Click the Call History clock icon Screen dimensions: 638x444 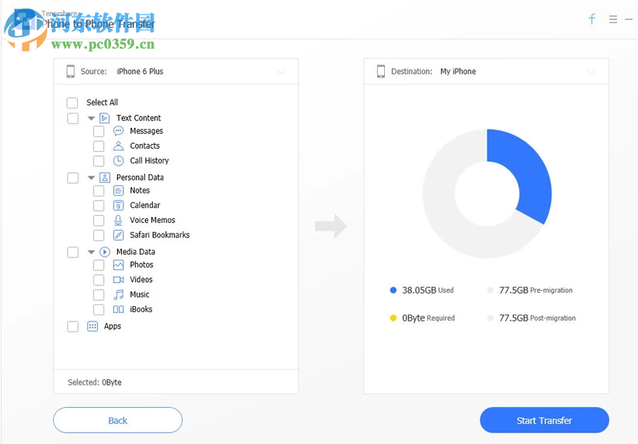[118, 160]
